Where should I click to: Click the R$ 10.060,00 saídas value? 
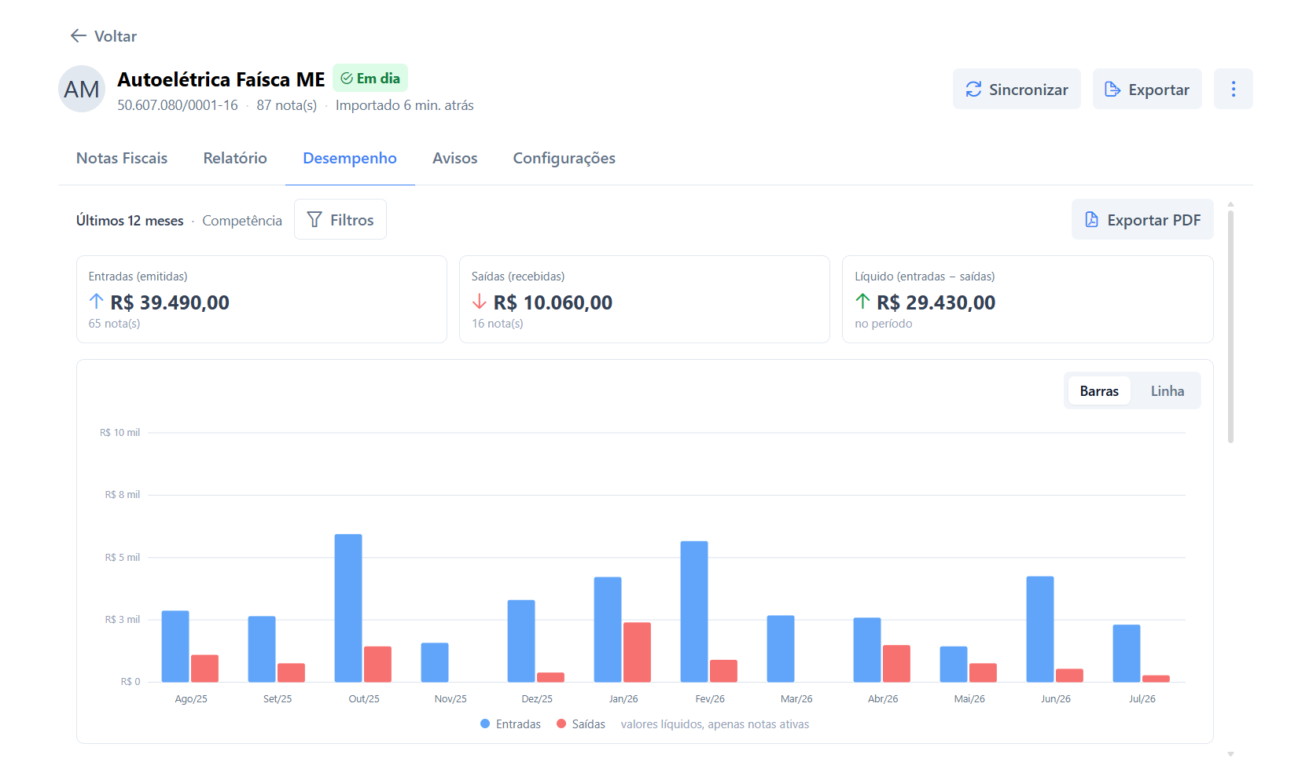click(x=553, y=302)
